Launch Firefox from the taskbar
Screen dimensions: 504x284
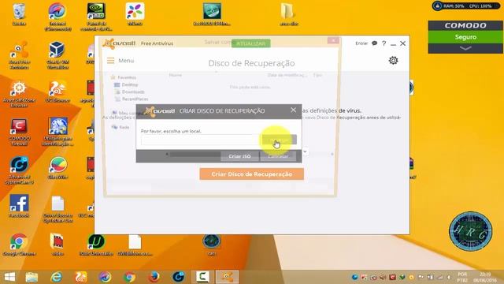154,277
